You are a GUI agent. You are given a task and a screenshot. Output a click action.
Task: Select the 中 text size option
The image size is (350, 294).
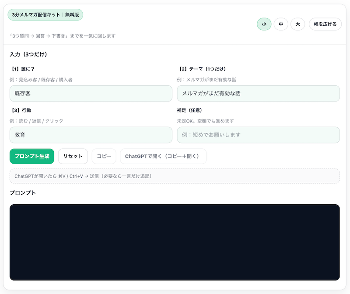(281, 24)
